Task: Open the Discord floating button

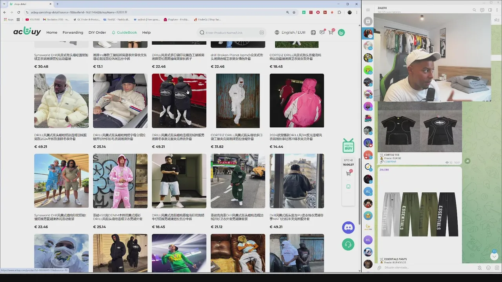Action: point(348,227)
